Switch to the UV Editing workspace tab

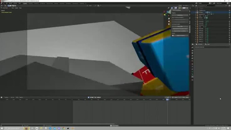42,3
